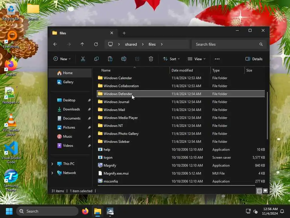Toggle the Details pane
Image resolution: width=290 pixels, height=218 pixels.
254,59
